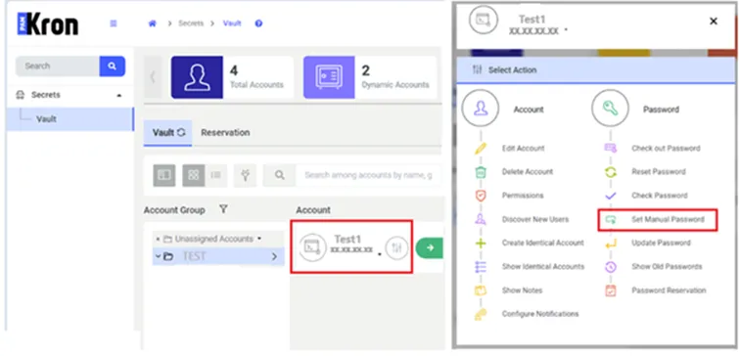This screenshot has height=356, width=739.
Task: Focus the search among accounts field
Action: click(369, 176)
